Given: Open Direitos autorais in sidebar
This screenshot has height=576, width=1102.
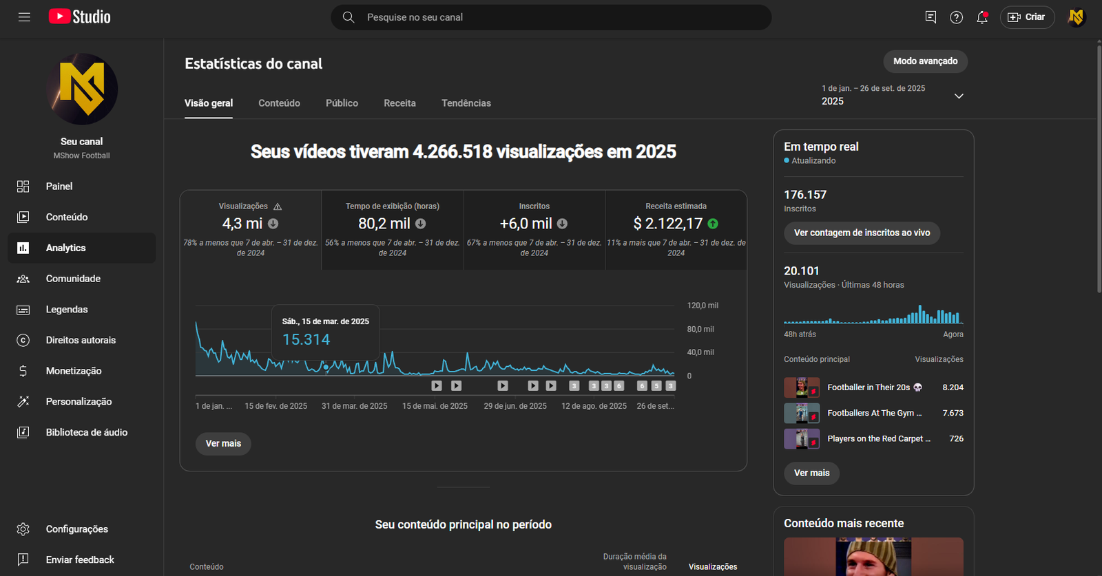Looking at the screenshot, I should pyautogui.click(x=81, y=340).
